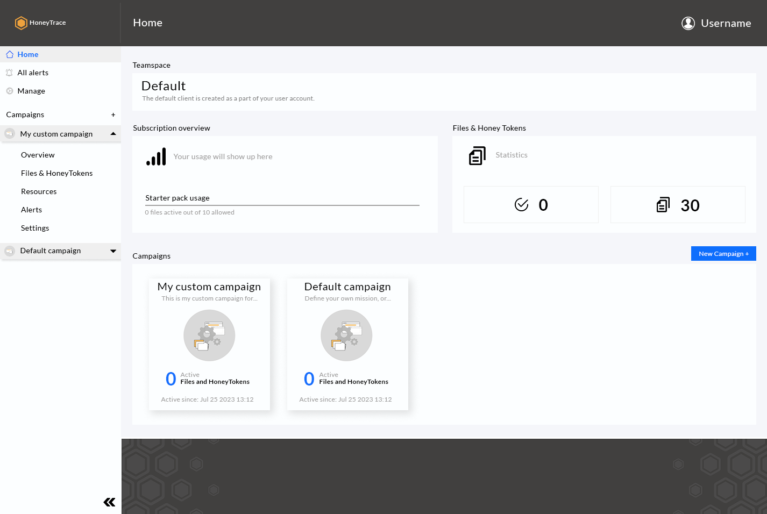Open the user profile avatar icon
This screenshot has width=767, height=514.
click(688, 23)
